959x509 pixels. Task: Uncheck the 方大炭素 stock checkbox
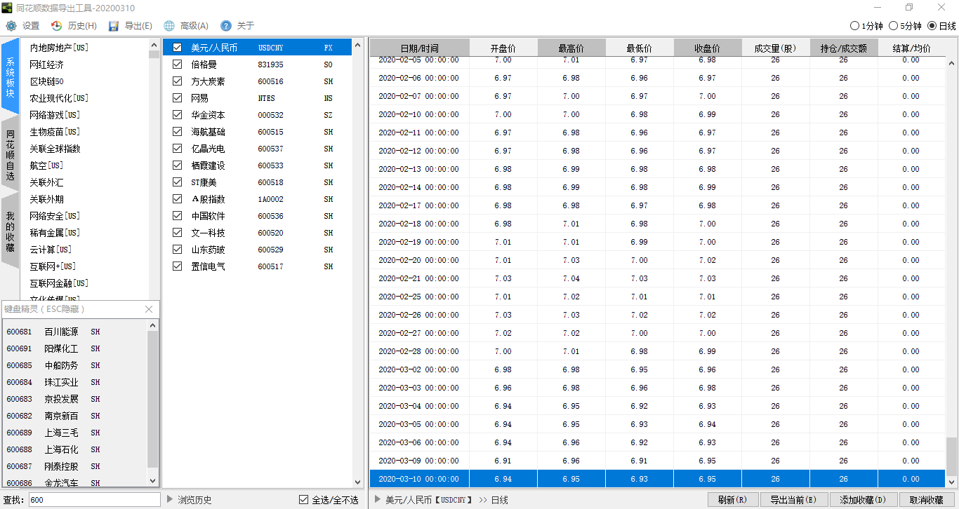[178, 81]
